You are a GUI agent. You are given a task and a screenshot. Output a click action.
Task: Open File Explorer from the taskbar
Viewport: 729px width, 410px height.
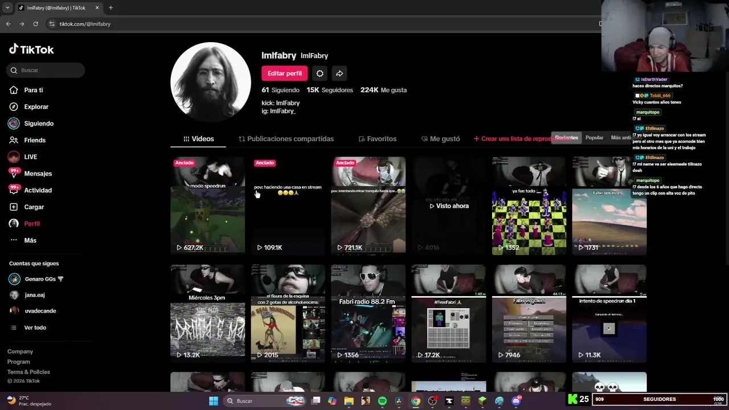[x=349, y=401]
